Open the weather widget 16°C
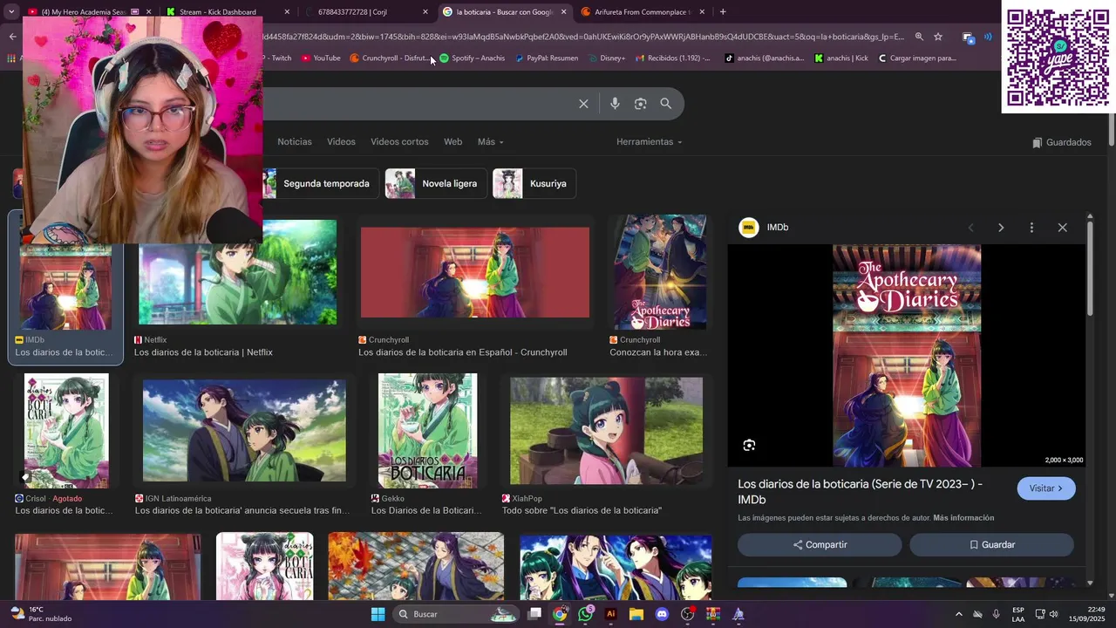Screen dimensions: 1116x628 click(x=40, y=614)
